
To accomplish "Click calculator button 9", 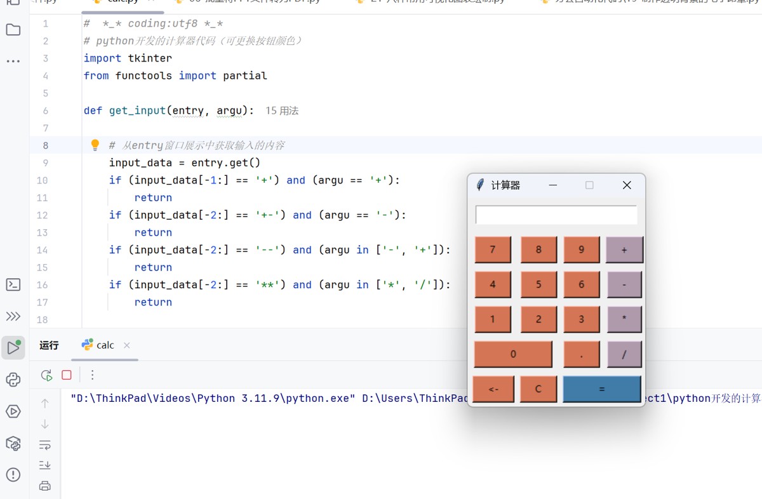I will point(581,250).
